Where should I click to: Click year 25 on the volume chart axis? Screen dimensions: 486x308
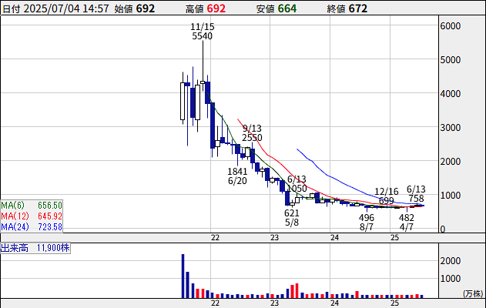click(394, 303)
